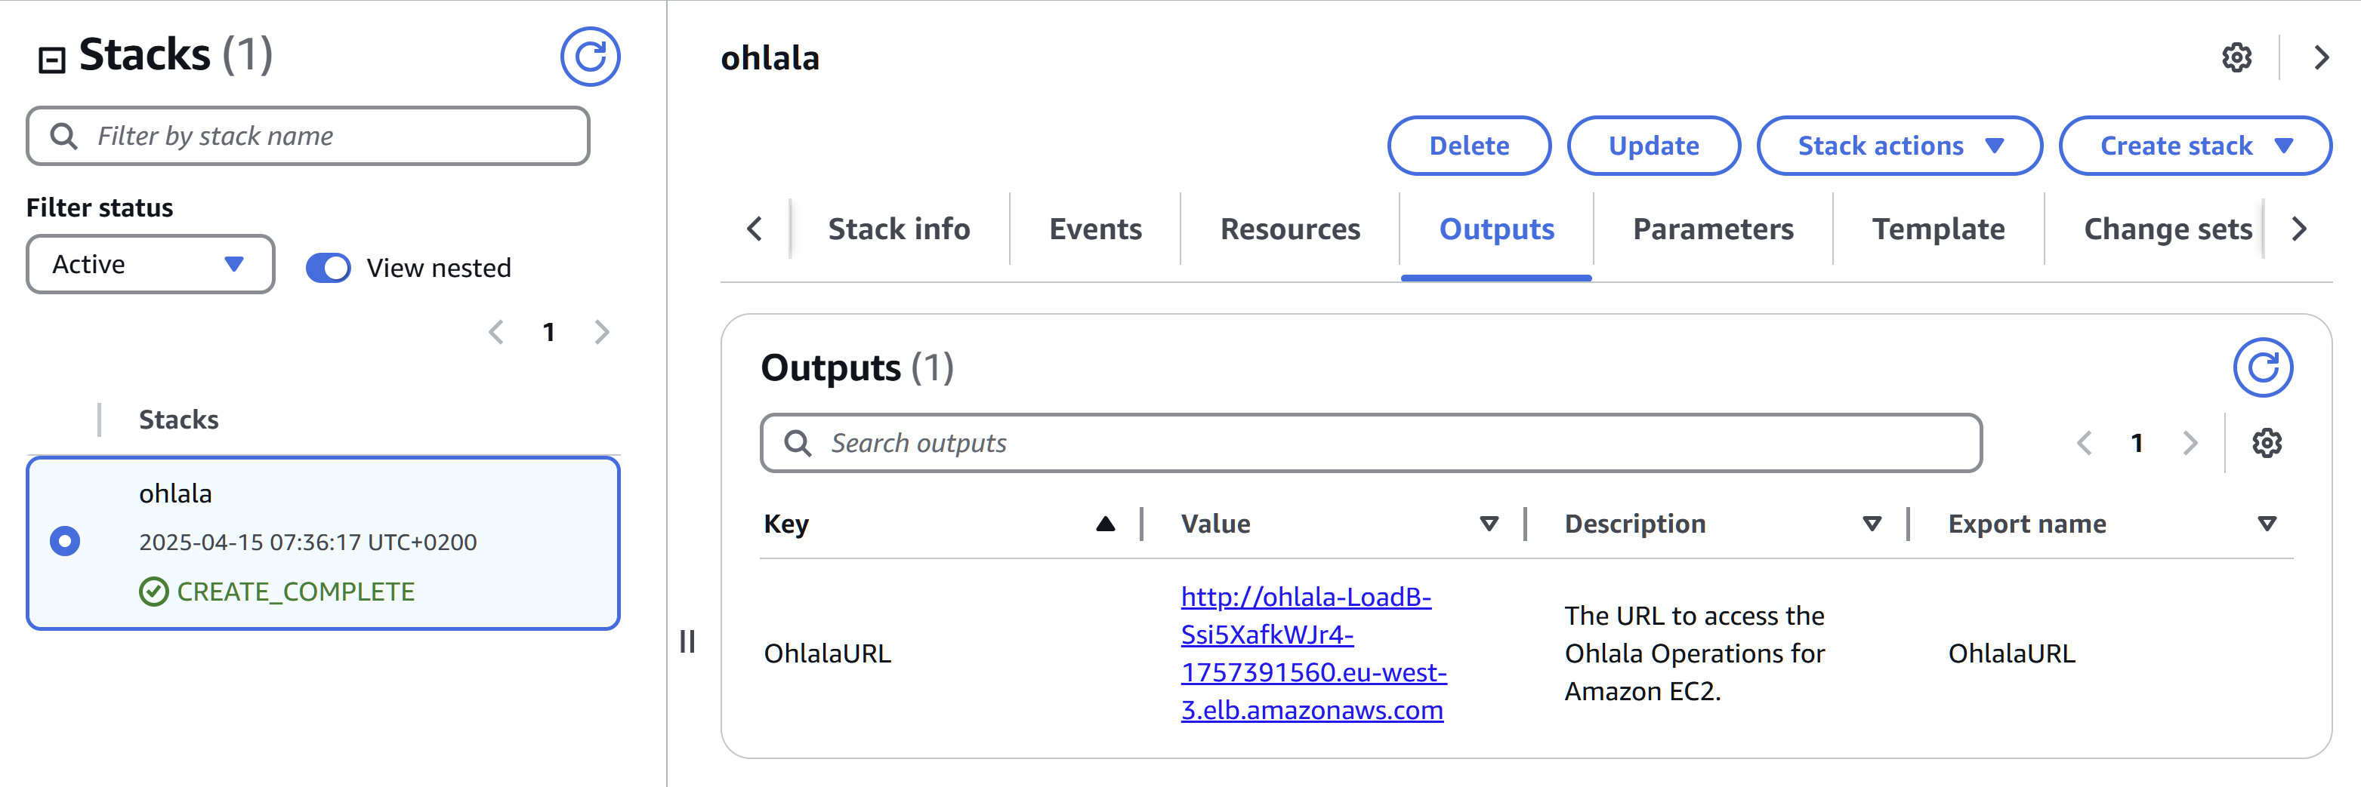Sort outputs by Key ascending arrow

point(1105,524)
